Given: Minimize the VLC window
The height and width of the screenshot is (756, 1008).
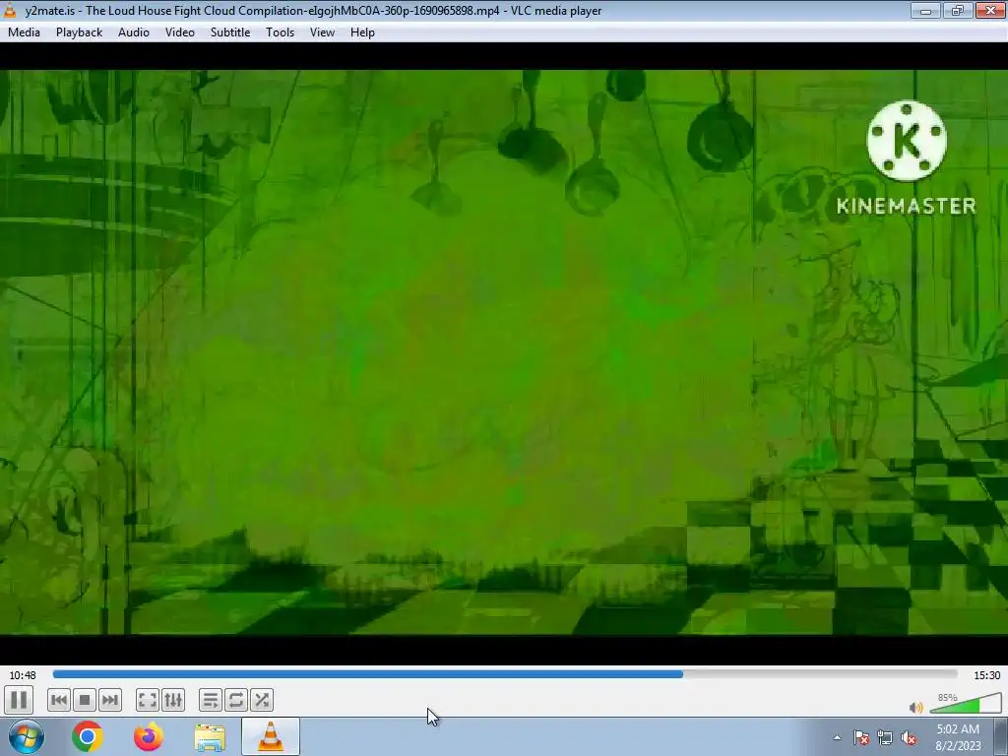Looking at the screenshot, I should tap(925, 10).
